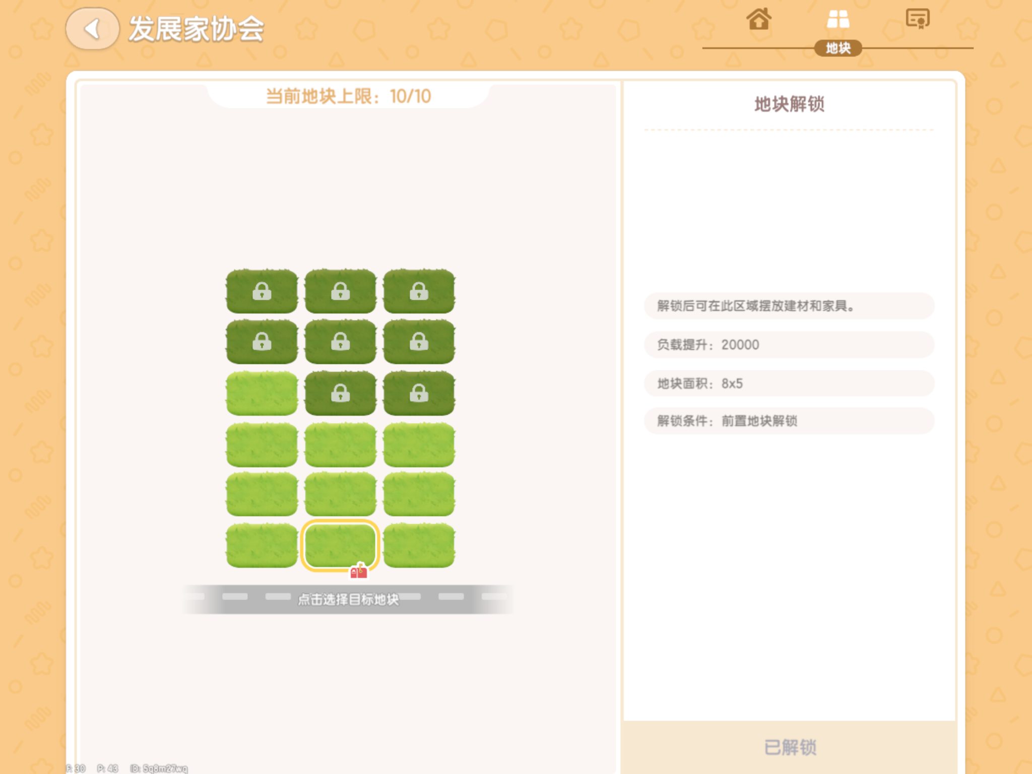Viewport: 1032px width, 774px height.
Task: Select unlocked plot, fourth row right
Action: pos(419,444)
